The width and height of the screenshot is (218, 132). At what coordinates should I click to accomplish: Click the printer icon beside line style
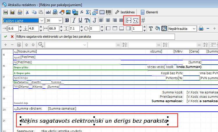point(201,28)
